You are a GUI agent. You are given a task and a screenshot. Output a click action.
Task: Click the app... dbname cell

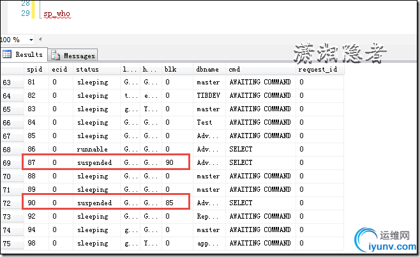point(209,243)
